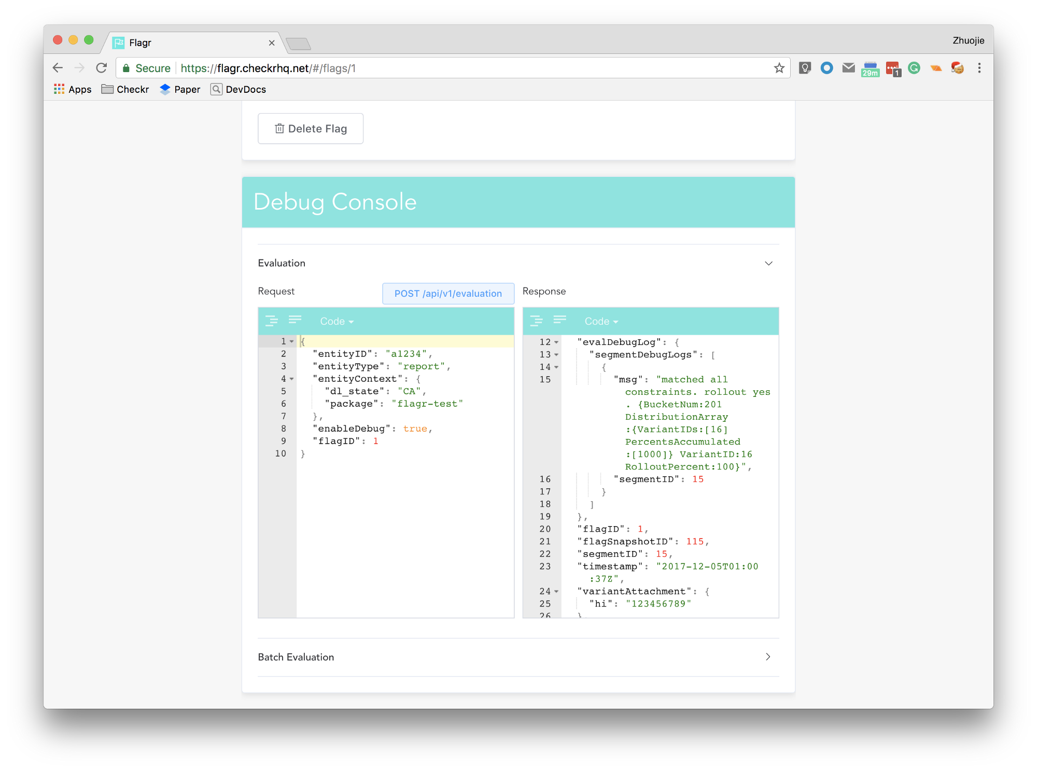
Task: Click the compact JSON icon in Response editor
Action: pos(560,320)
